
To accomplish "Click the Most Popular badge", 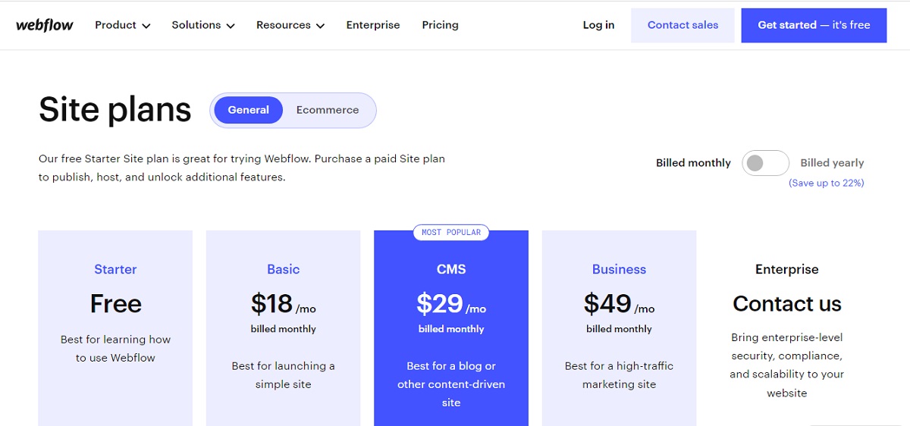I will pos(451,232).
